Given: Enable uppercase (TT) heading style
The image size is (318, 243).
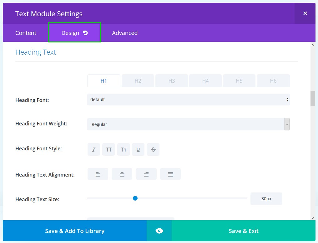Looking at the screenshot, I should 109,149.
